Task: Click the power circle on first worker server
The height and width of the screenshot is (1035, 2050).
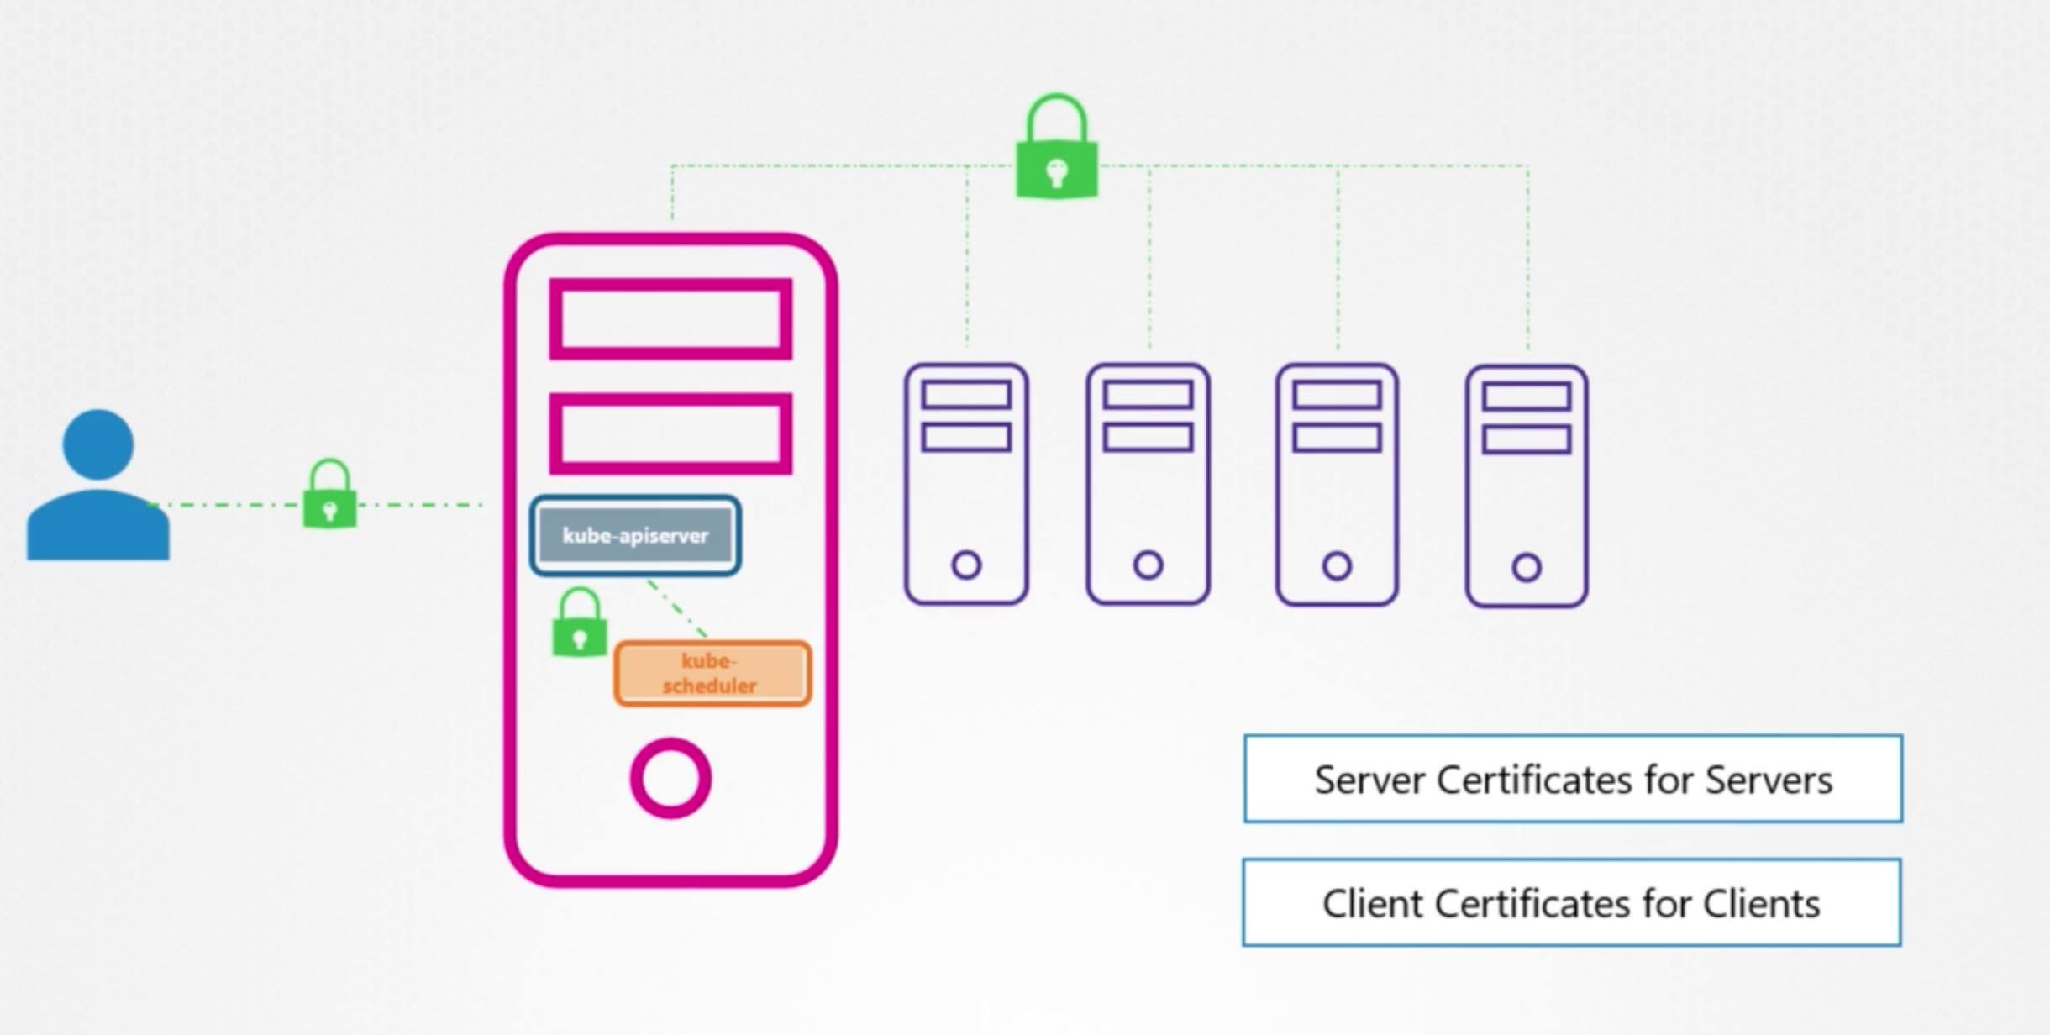Action: coord(966,565)
